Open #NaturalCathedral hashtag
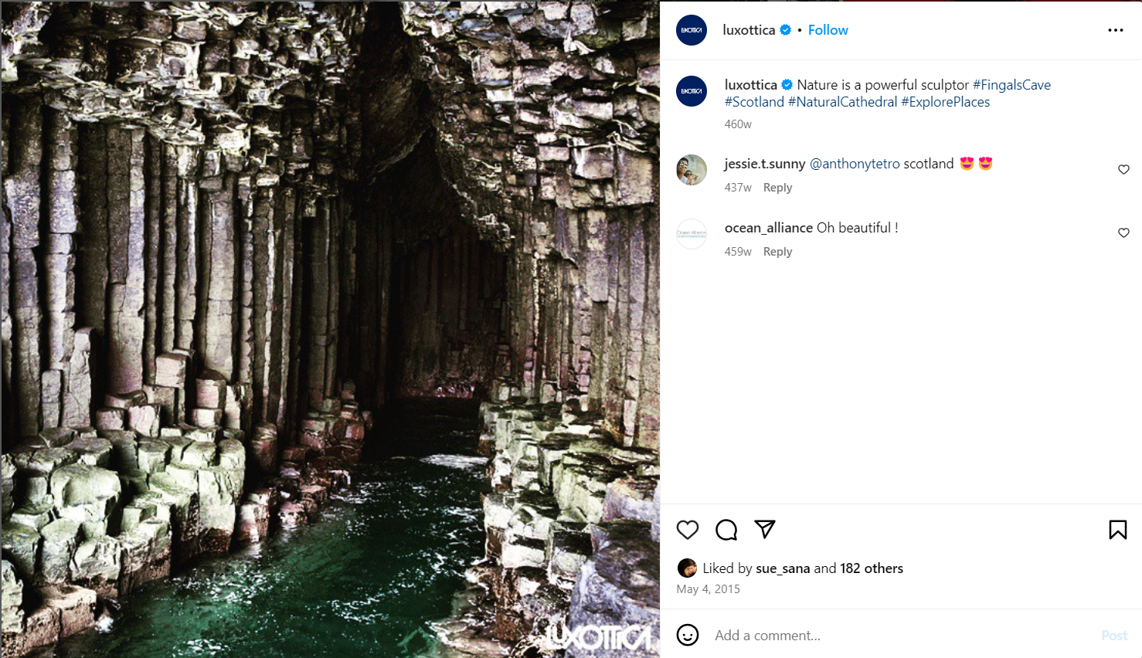 pyautogui.click(x=843, y=102)
